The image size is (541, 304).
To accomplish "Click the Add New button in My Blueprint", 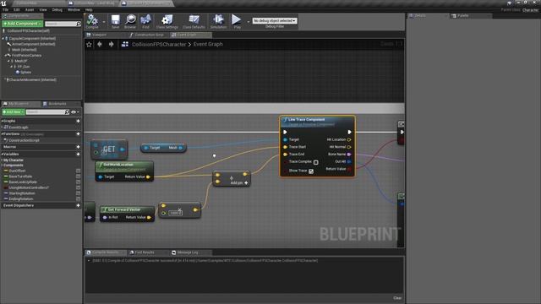I will (14, 112).
